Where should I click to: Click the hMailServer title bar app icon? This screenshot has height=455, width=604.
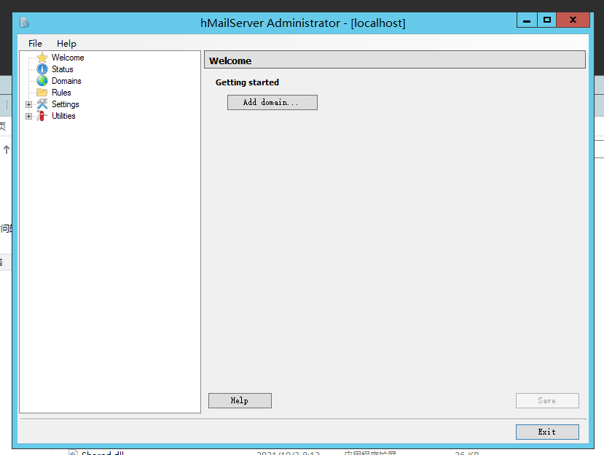(25, 23)
